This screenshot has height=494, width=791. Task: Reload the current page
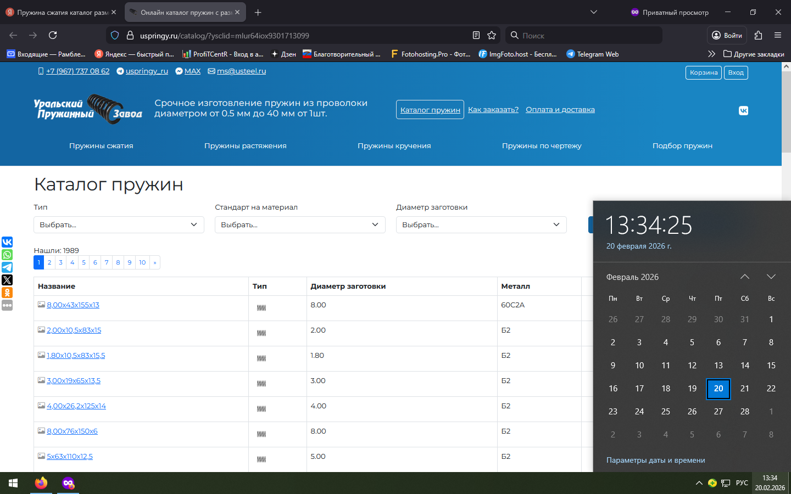[x=53, y=35]
